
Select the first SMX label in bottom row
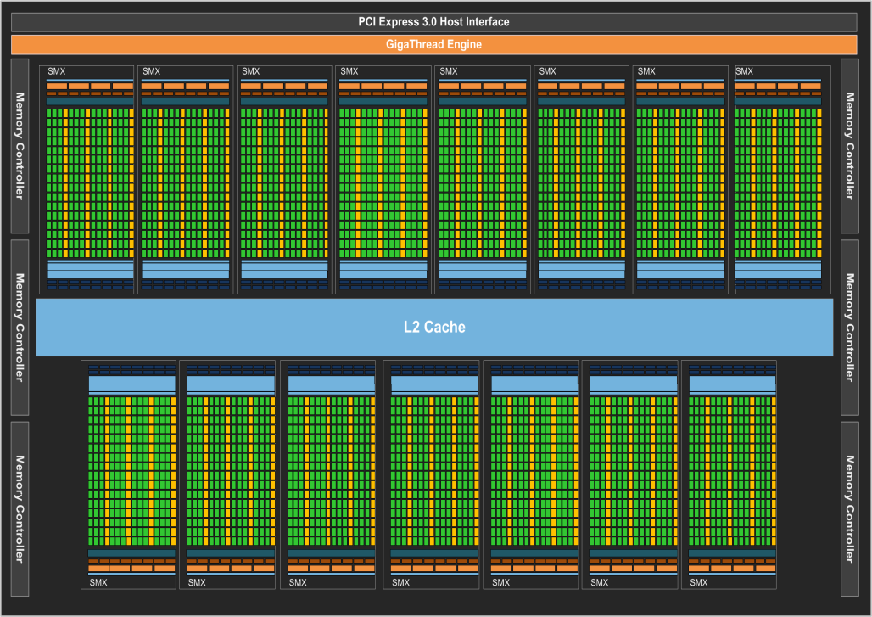(98, 582)
